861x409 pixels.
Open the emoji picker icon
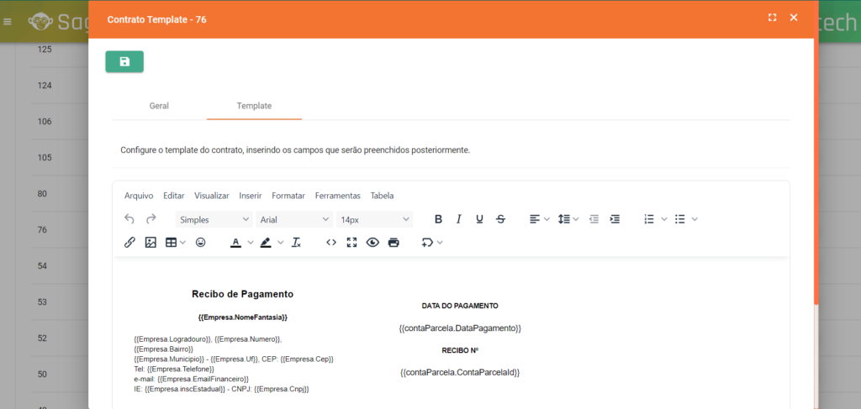[x=200, y=243]
